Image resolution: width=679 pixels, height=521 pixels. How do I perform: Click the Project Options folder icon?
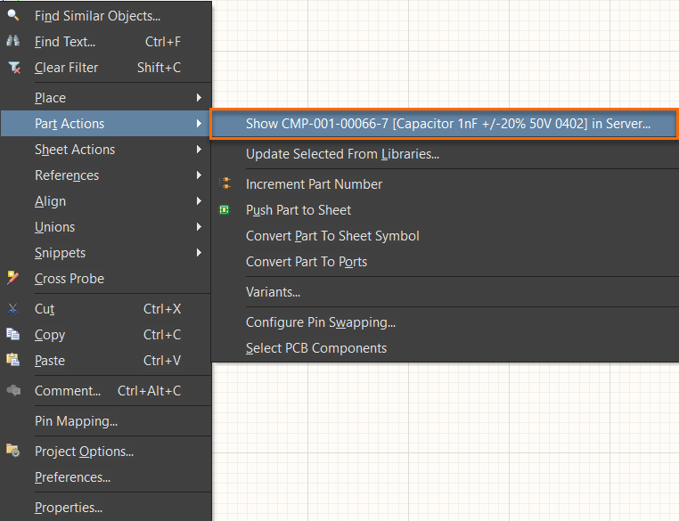coord(13,451)
